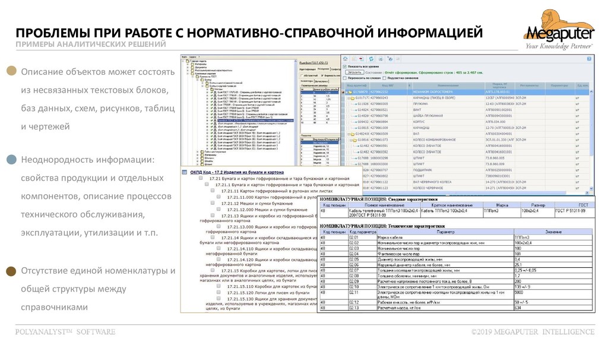
Task: Collapse the КАРАНДАШ (ПИСЕЦ В СБОРЕ) tree node
Action: click(349, 98)
